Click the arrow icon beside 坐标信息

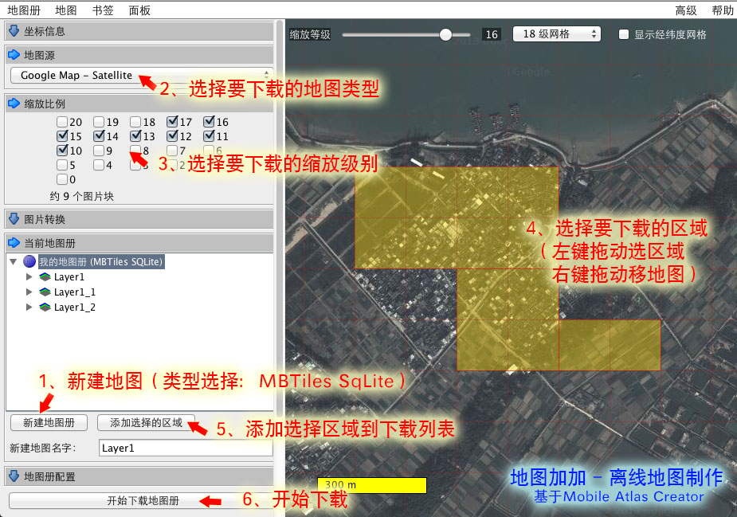(14, 31)
